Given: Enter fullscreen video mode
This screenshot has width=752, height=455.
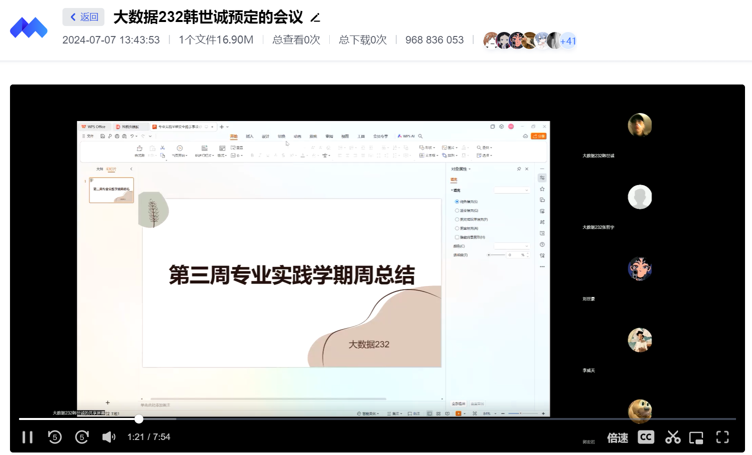Looking at the screenshot, I should point(723,437).
